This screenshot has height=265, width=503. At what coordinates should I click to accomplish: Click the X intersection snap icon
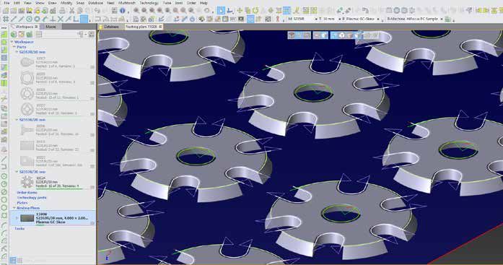tap(61, 19)
